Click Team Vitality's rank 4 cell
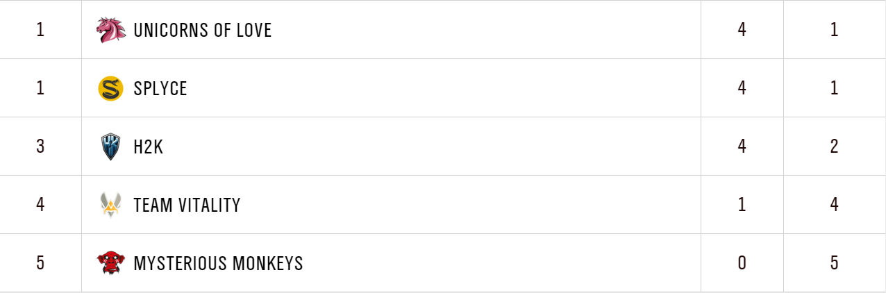886x293 pixels. tap(40, 206)
